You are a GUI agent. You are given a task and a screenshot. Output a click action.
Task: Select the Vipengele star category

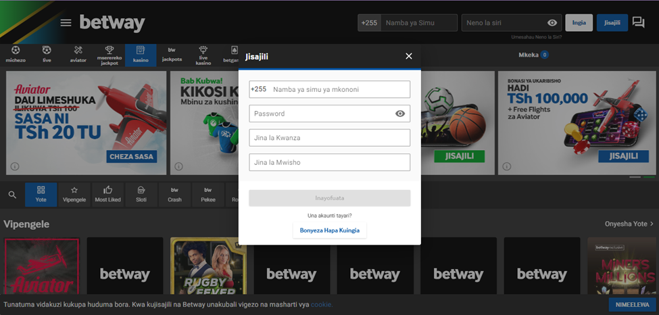click(x=74, y=195)
